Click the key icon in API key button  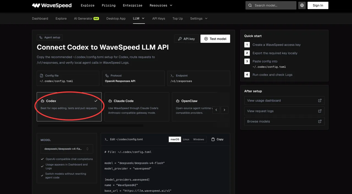[x=180, y=39]
